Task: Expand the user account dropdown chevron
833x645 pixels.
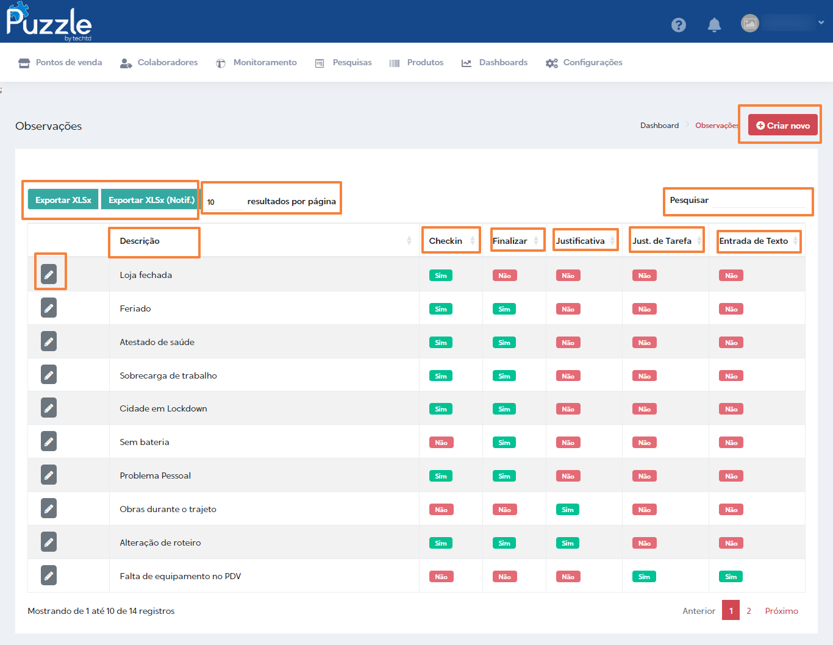Action: [821, 23]
